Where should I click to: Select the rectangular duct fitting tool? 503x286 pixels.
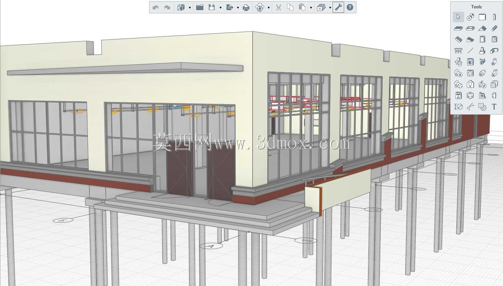point(494,73)
